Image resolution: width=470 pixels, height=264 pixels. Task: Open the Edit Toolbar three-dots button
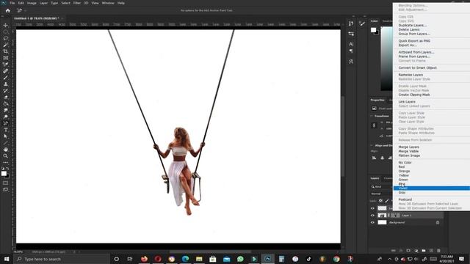[5, 162]
